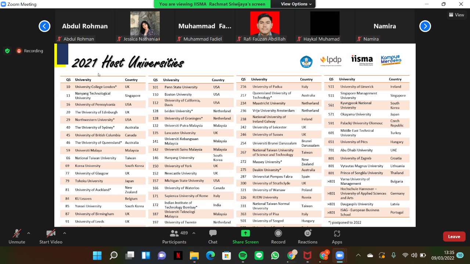Open the View layout menu

(456, 15)
